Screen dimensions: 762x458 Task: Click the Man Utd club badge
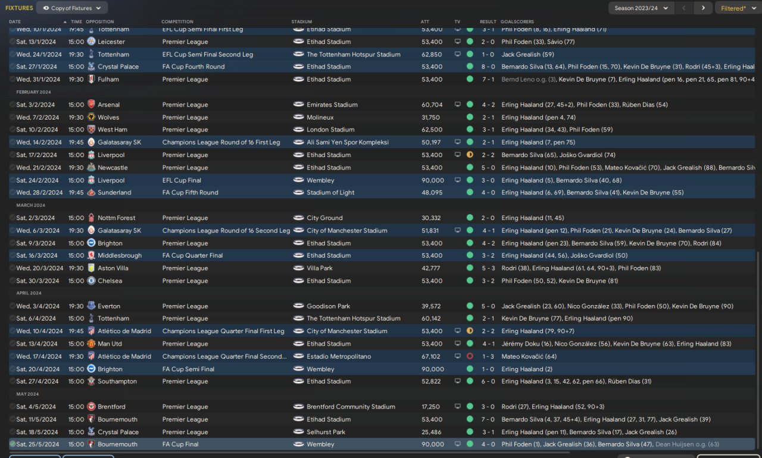point(91,344)
